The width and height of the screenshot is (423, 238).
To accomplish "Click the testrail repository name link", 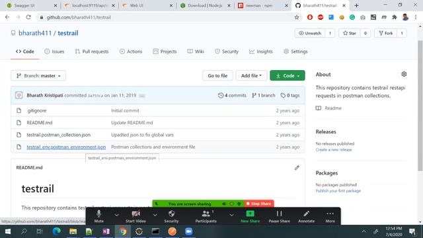I will (x=68, y=33).
